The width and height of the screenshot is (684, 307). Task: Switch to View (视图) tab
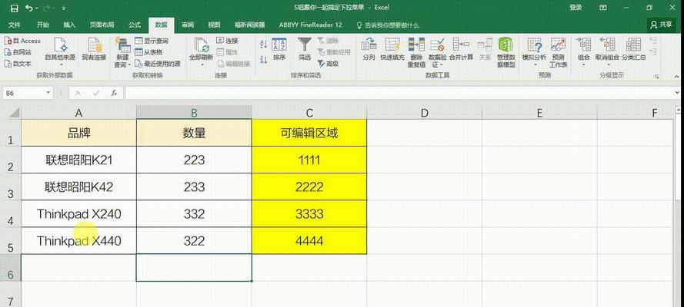click(x=214, y=25)
